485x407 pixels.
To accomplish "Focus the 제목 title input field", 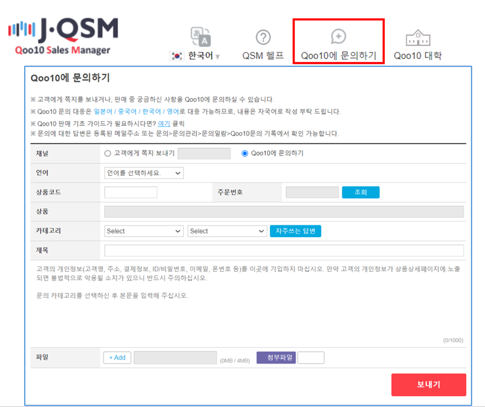I will (x=284, y=251).
